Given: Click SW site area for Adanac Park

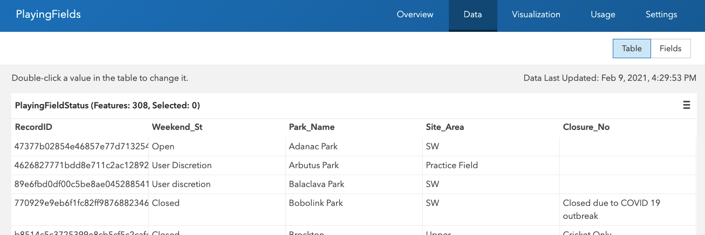Looking at the screenshot, I should [491, 147].
